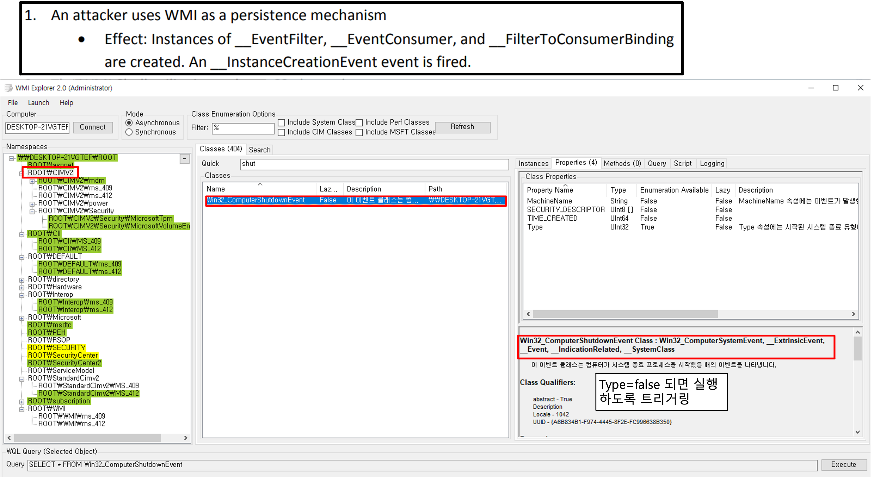The height and width of the screenshot is (477, 871).
Task: Click the right arrow of Class Properties scrollbar
Action: tap(853, 314)
